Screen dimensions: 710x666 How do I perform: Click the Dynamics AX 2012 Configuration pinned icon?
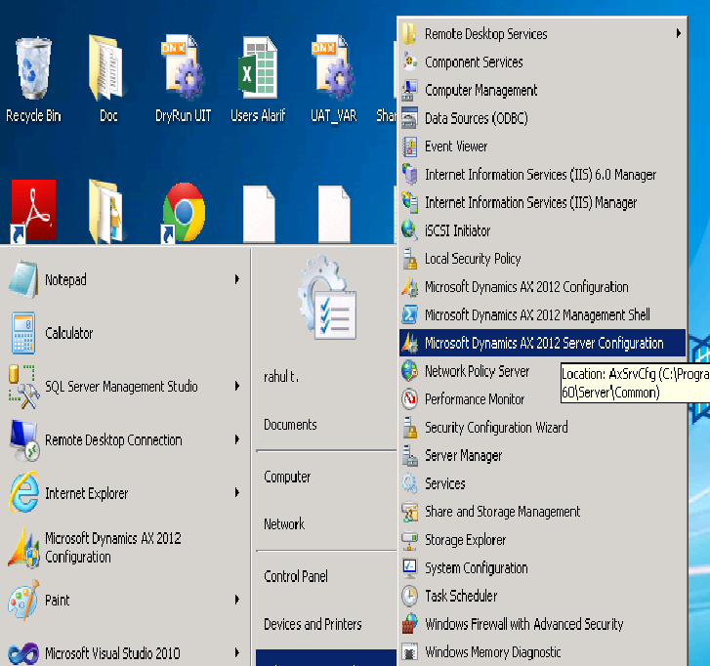tap(23, 547)
